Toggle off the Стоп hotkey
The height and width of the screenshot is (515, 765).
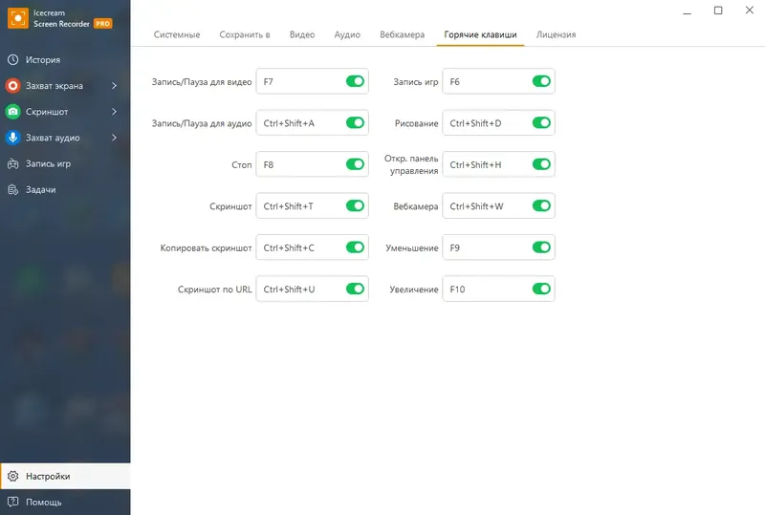355,164
